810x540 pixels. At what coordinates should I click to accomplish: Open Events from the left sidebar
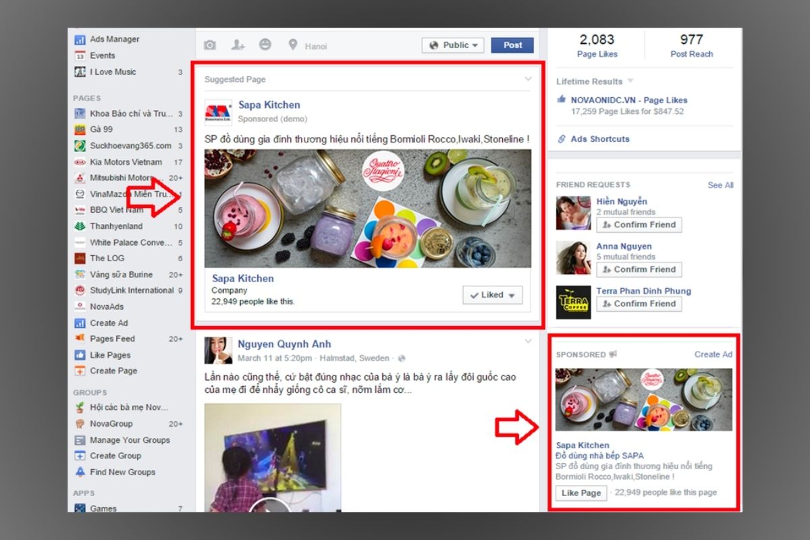(x=97, y=55)
